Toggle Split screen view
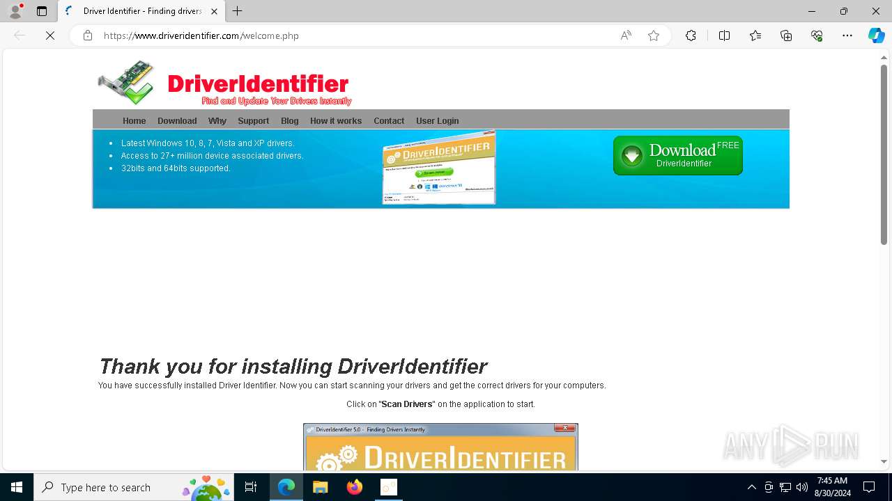Viewport: 892px width, 501px height. coord(724,35)
